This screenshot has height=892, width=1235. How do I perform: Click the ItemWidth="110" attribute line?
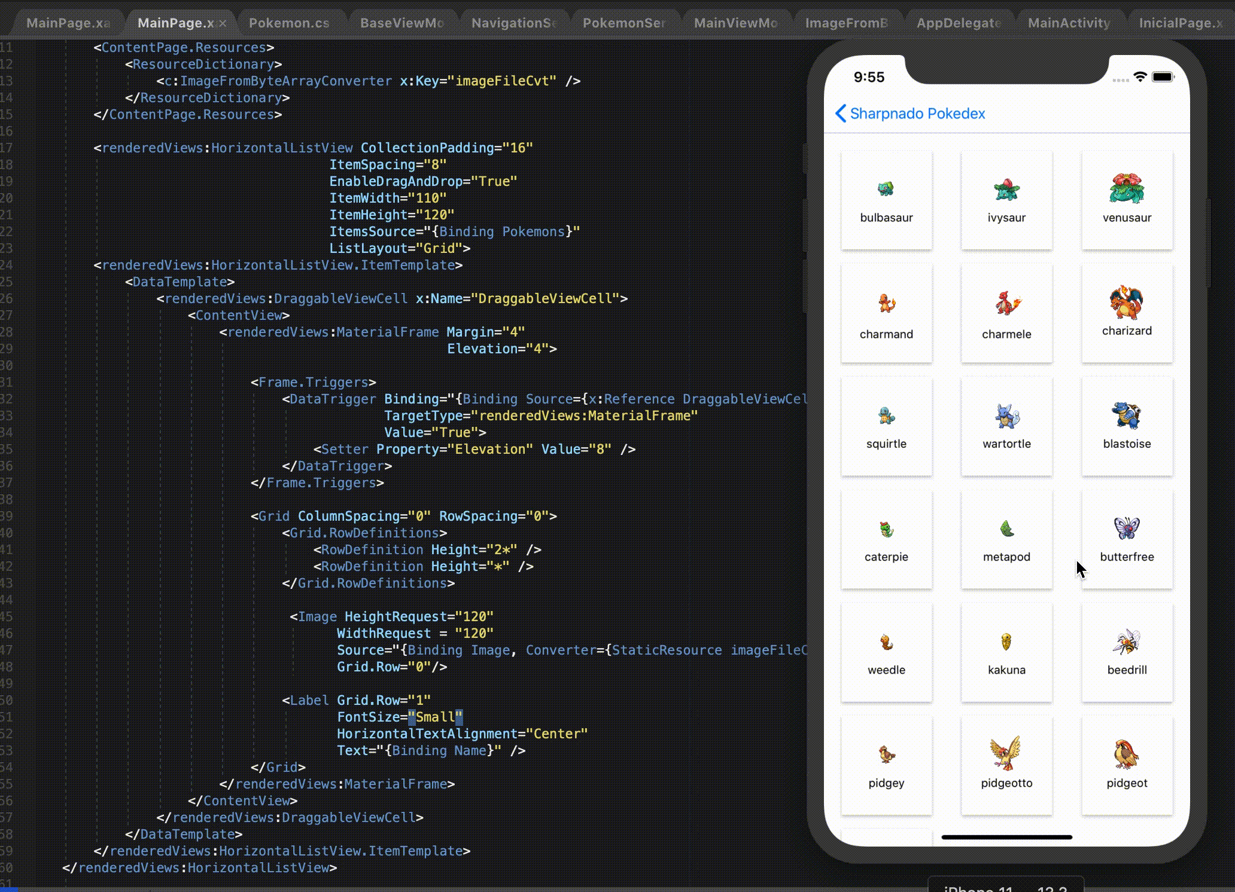pos(388,198)
